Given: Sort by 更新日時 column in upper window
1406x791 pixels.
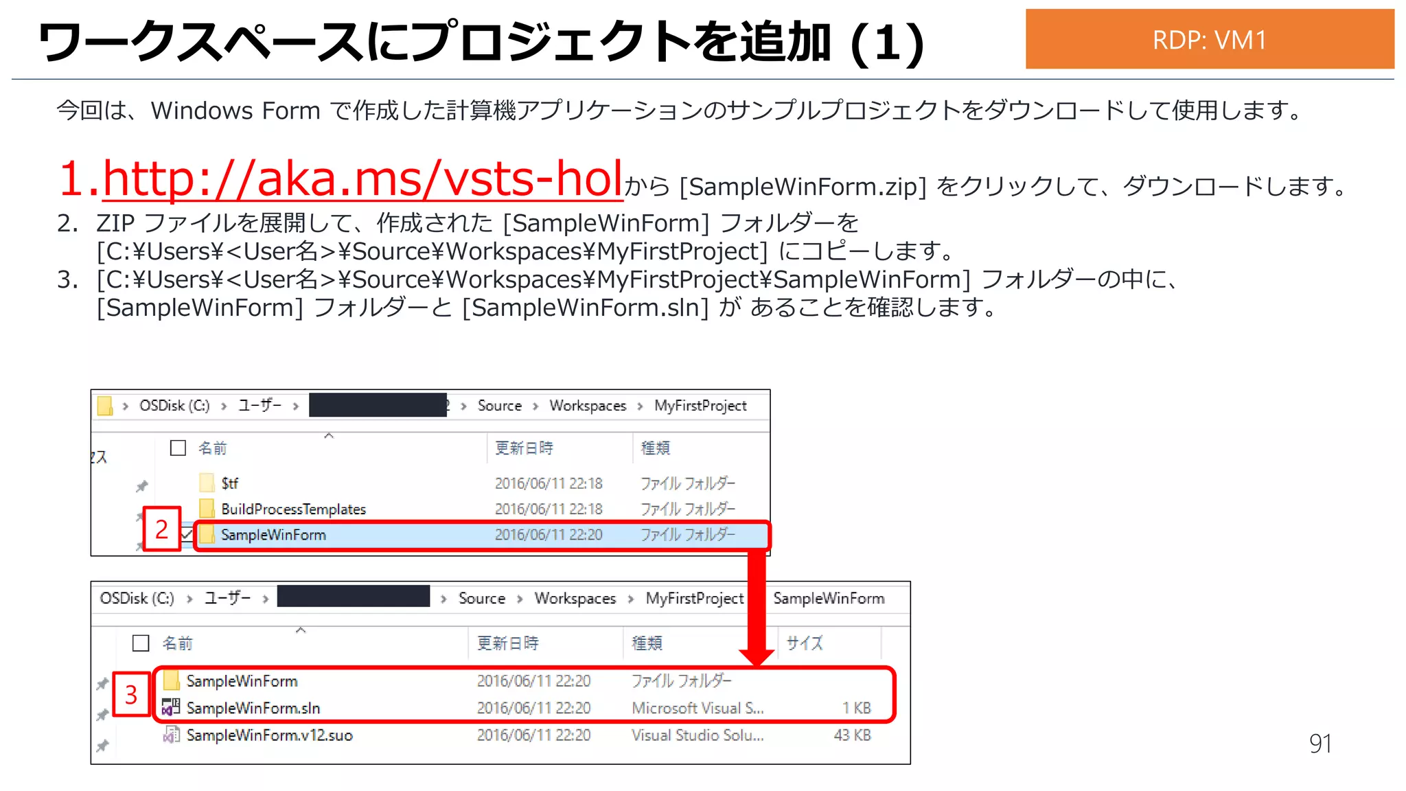Looking at the screenshot, I should [x=524, y=448].
